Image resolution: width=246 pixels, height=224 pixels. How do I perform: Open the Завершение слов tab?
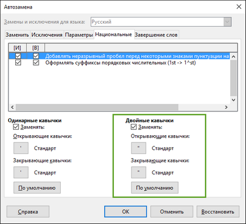[x=156, y=35]
